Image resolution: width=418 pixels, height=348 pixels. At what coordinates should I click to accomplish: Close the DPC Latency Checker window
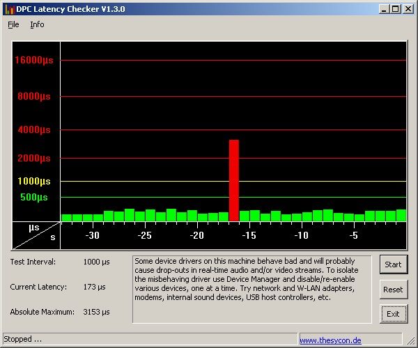pos(408,9)
